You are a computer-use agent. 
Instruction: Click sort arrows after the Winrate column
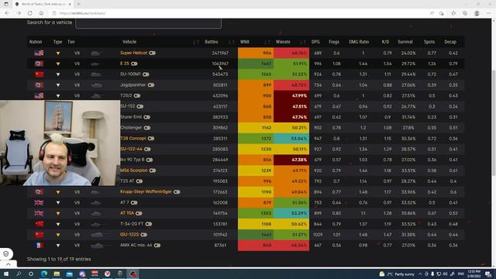pyautogui.click(x=303, y=42)
